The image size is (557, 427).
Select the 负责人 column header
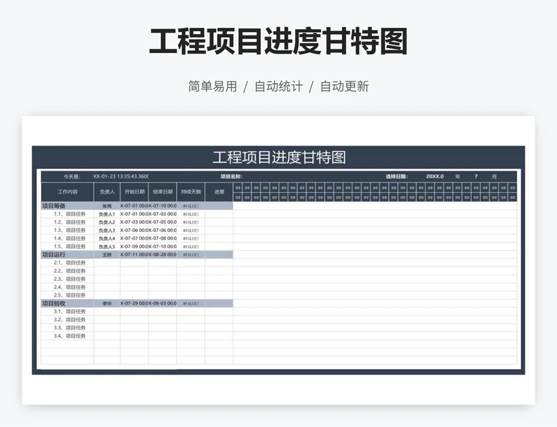[x=107, y=192]
